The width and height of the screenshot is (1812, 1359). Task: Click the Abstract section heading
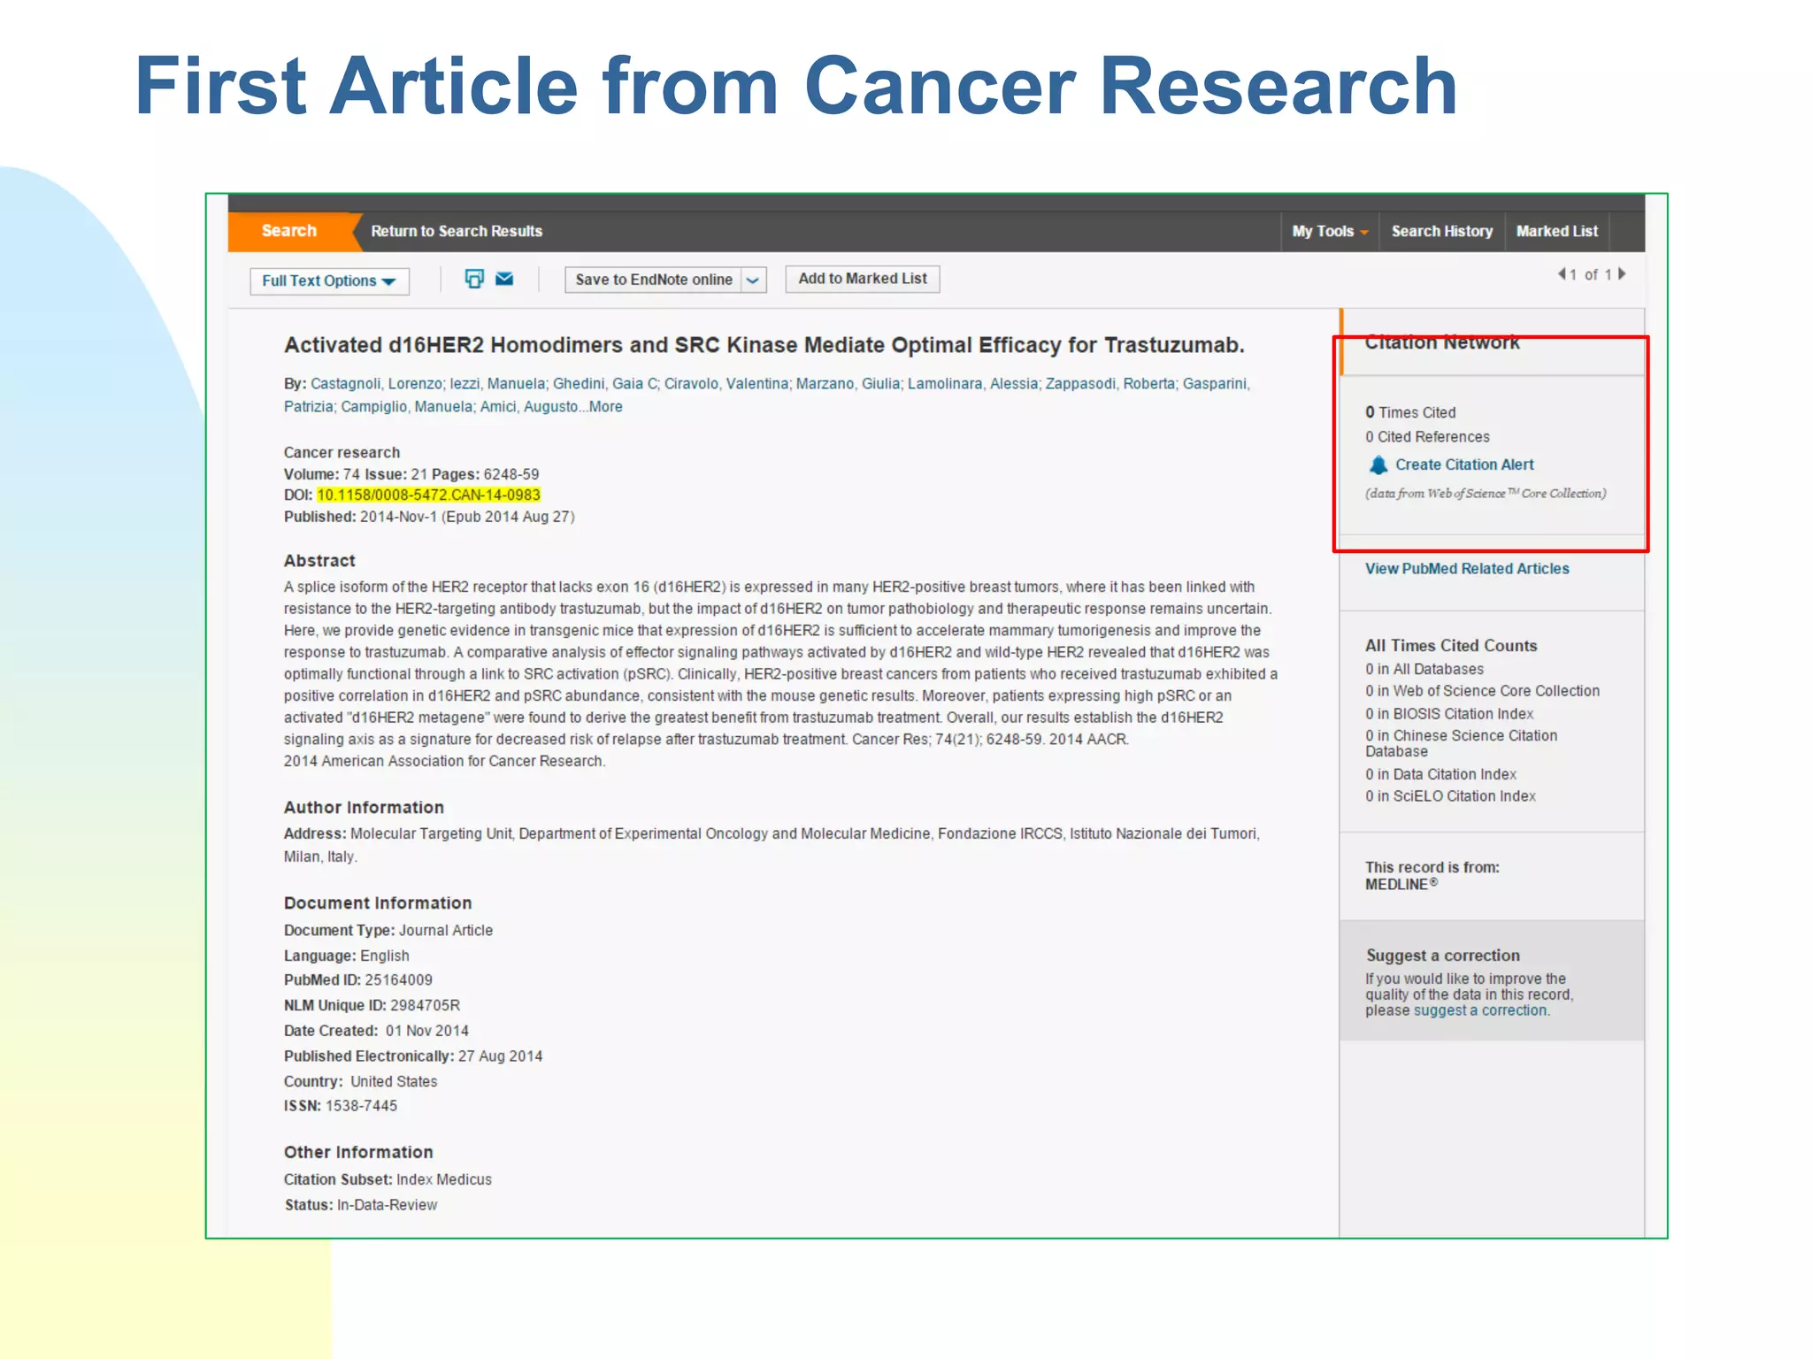click(x=319, y=561)
